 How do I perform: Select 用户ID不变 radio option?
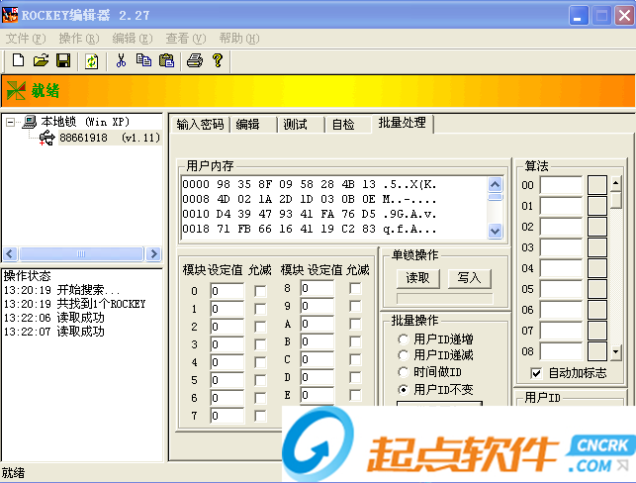pyautogui.click(x=436, y=390)
